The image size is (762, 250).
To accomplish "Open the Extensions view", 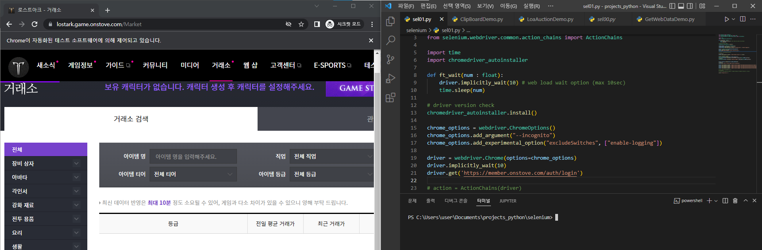I will tap(391, 97).
